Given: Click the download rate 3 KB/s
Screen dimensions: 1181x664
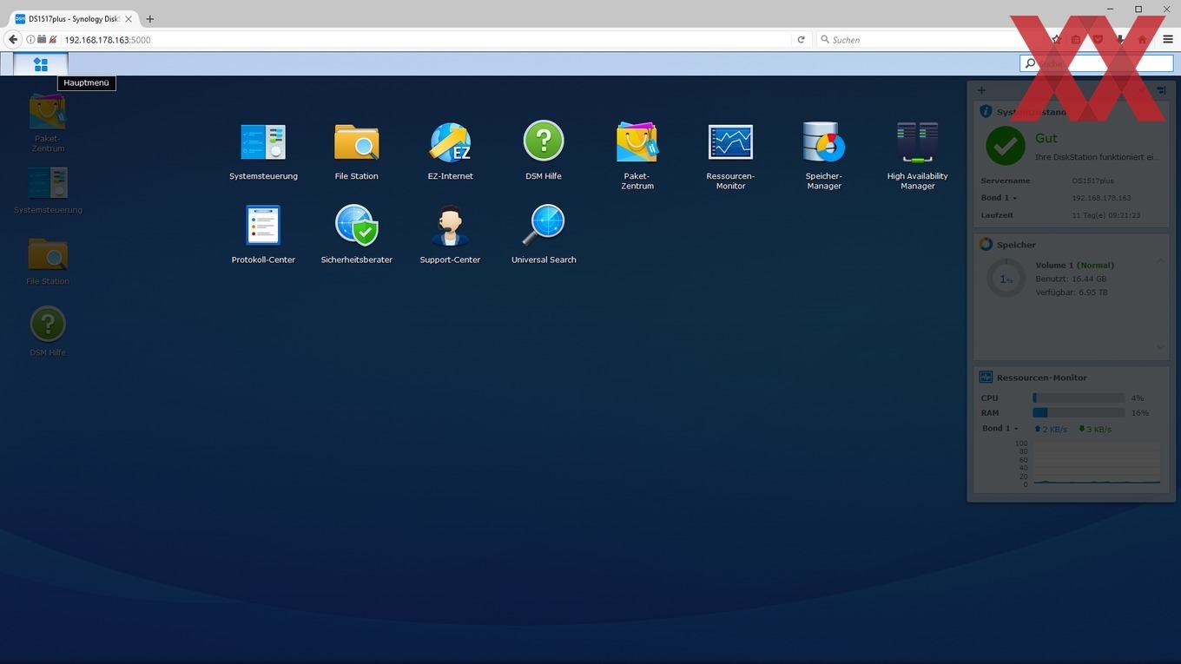Looking at the screenshot, I should click(x=1095, y=429).
